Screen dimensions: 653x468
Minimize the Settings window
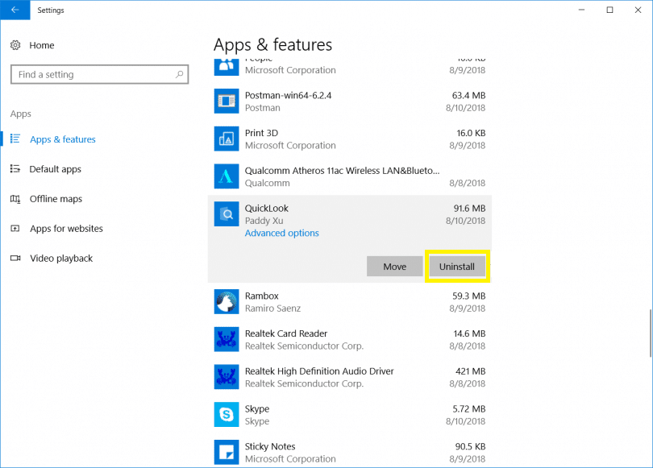pos(582,10)
